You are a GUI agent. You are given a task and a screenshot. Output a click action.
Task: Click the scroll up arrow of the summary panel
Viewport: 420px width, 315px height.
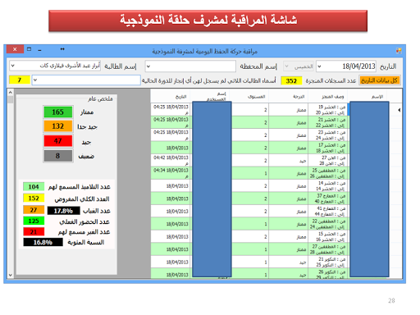(x=11, y=92)
